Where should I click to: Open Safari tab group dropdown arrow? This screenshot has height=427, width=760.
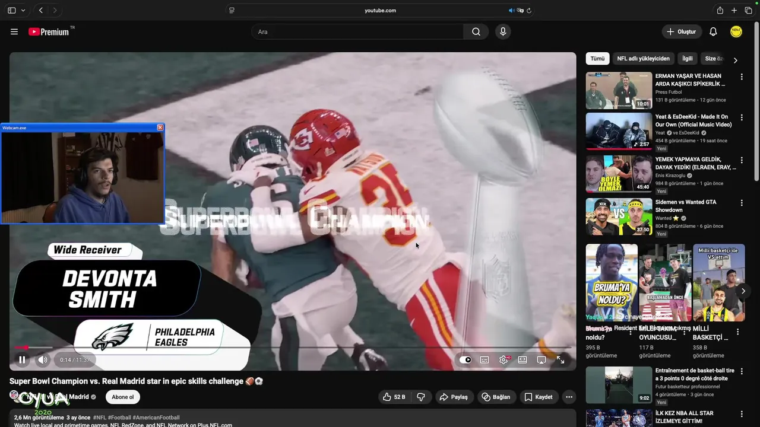[23, 10]
